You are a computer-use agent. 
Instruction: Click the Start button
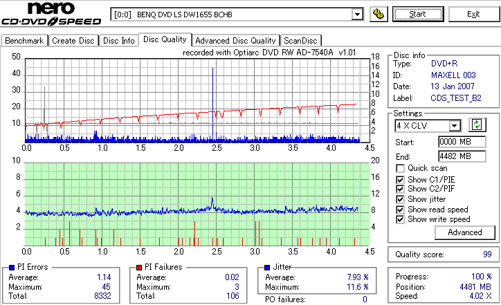coord(418,15)
